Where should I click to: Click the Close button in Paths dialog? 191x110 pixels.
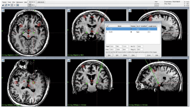click(x=148, y=55)
